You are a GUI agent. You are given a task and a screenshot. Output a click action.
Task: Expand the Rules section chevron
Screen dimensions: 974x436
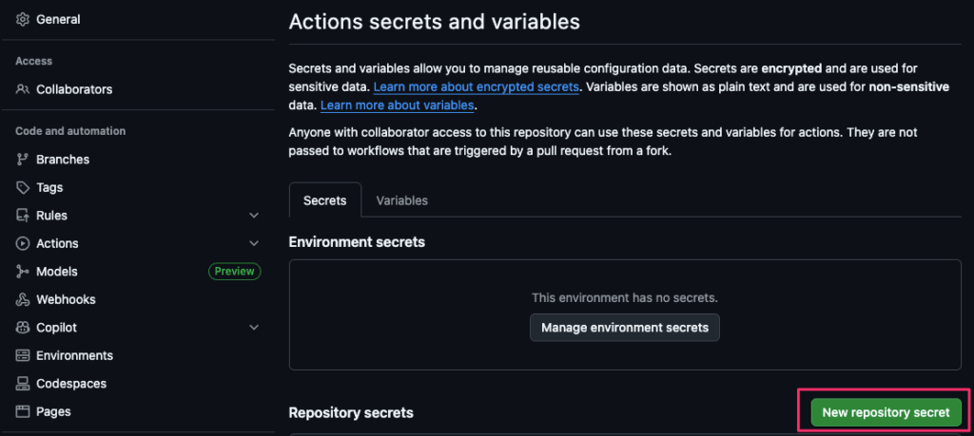coord(253,216)
